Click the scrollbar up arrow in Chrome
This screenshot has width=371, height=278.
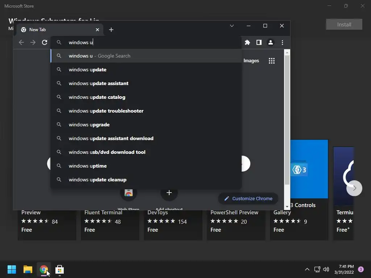(287, 52)
